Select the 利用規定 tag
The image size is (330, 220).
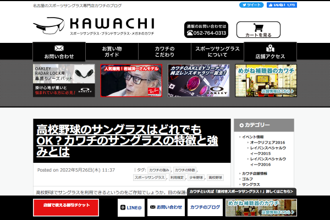[x=177, y=178]
